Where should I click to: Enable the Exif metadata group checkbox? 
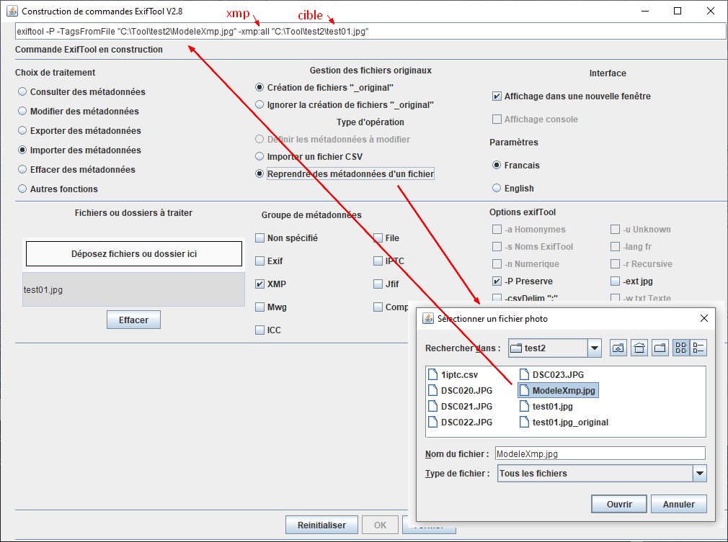(x=260, y=261)
